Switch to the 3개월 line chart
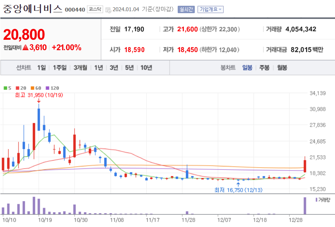Viewport: 335px width, 227px height. [80, 68]
